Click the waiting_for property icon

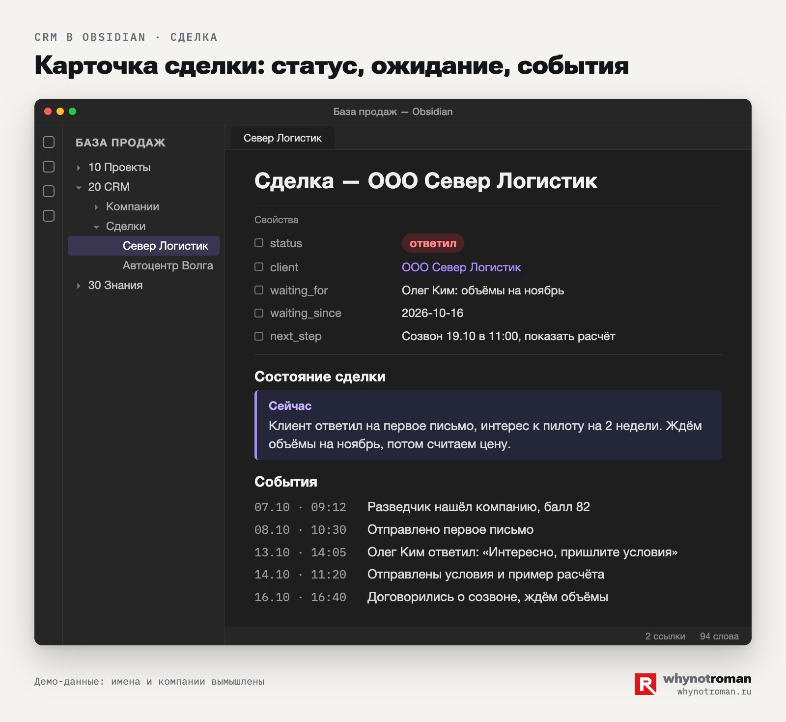point(259,290)
